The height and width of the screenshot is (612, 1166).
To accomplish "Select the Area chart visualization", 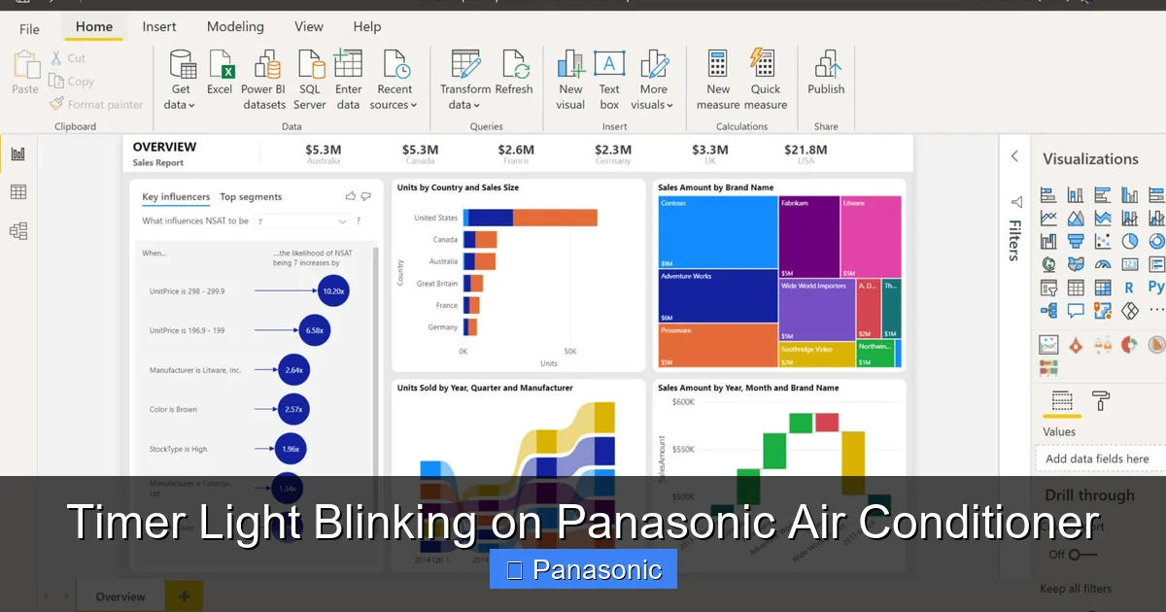I will 1076,218.
